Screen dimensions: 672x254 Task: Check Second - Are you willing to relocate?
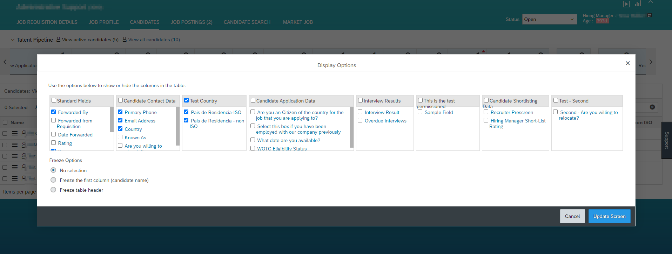pyautogui.click(x=555, y=112)
